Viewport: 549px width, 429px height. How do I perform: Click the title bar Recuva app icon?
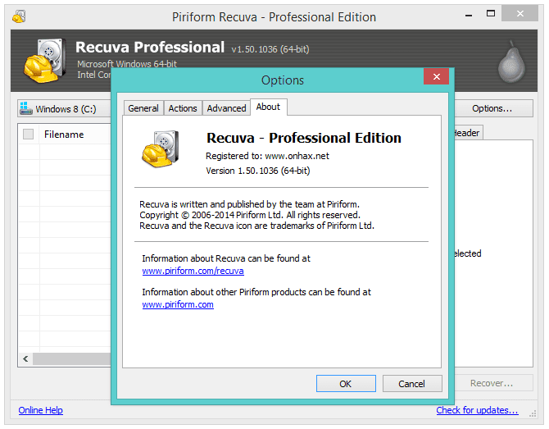pos(19,16)
